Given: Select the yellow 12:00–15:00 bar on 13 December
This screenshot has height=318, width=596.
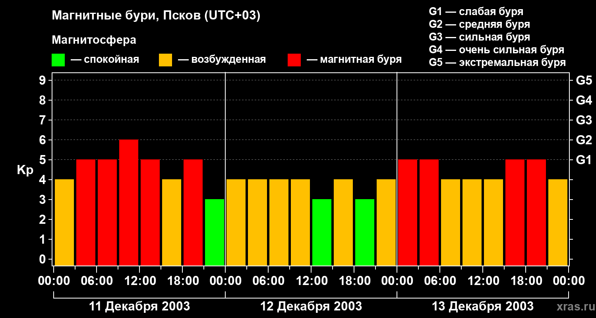Looking at the screenshot, I should pos(493,223).
